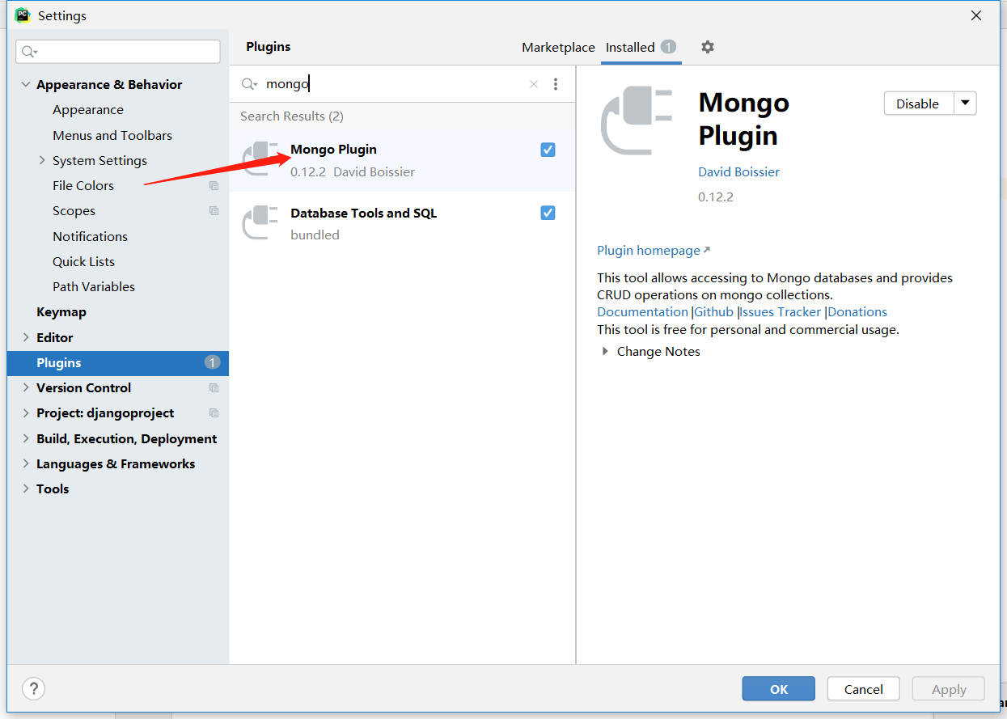Image resolution: width=1007 pixels, height=719 pixels.
Task: Open the Issues Tracker link
Action: 781,312
